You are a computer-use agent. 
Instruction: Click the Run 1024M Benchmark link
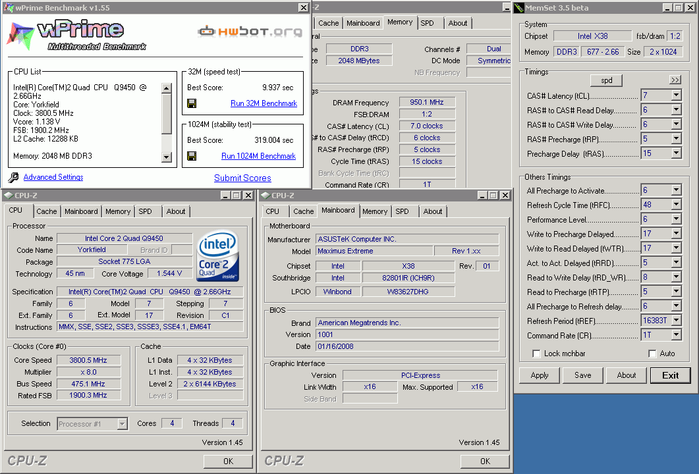point(258,156)
